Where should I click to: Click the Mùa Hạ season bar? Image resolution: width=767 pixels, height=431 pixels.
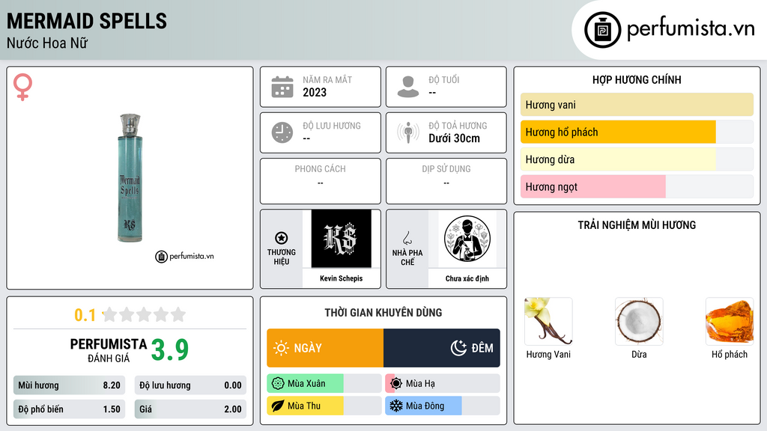[443, 384]
